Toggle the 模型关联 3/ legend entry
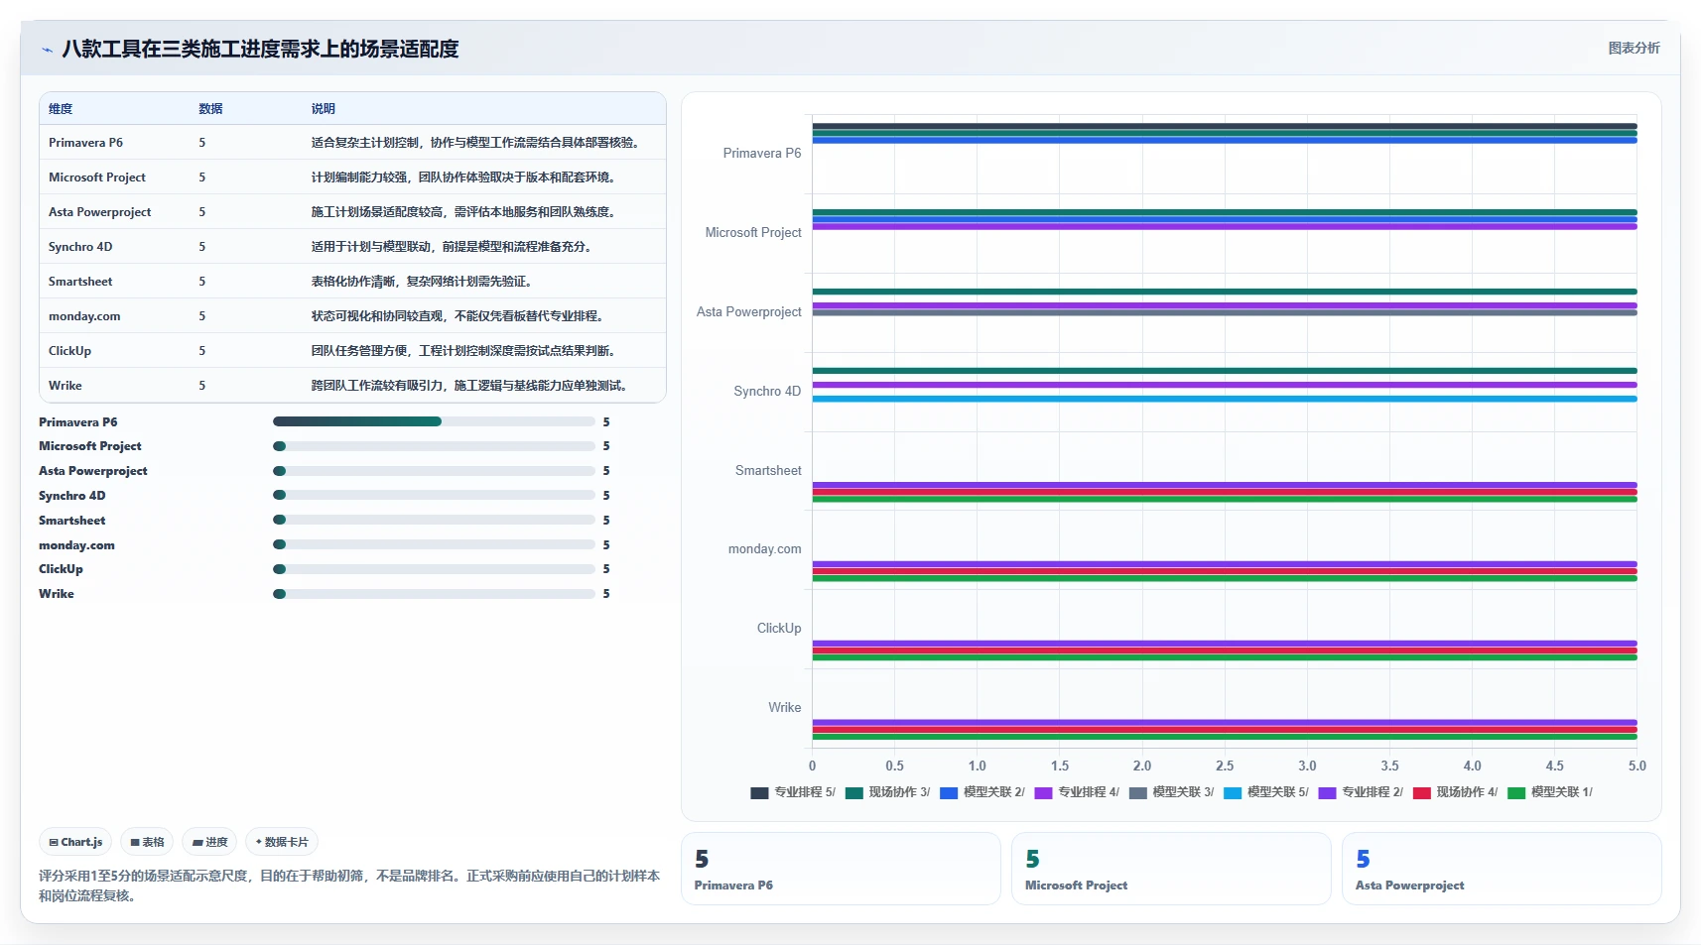 tap(1171, 792)
